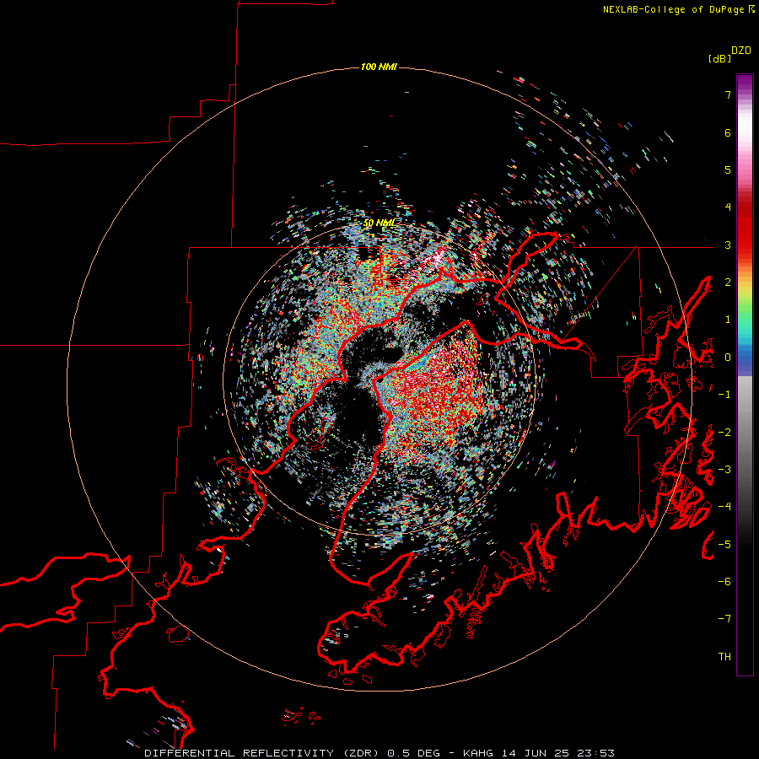759x759 pixels.
Task: Click the 6 value on the color scale
Action: click(x=728, y=132)
